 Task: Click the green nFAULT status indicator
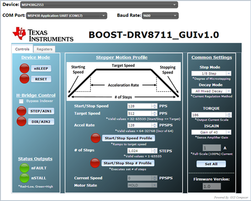click(x=24, y=168)
